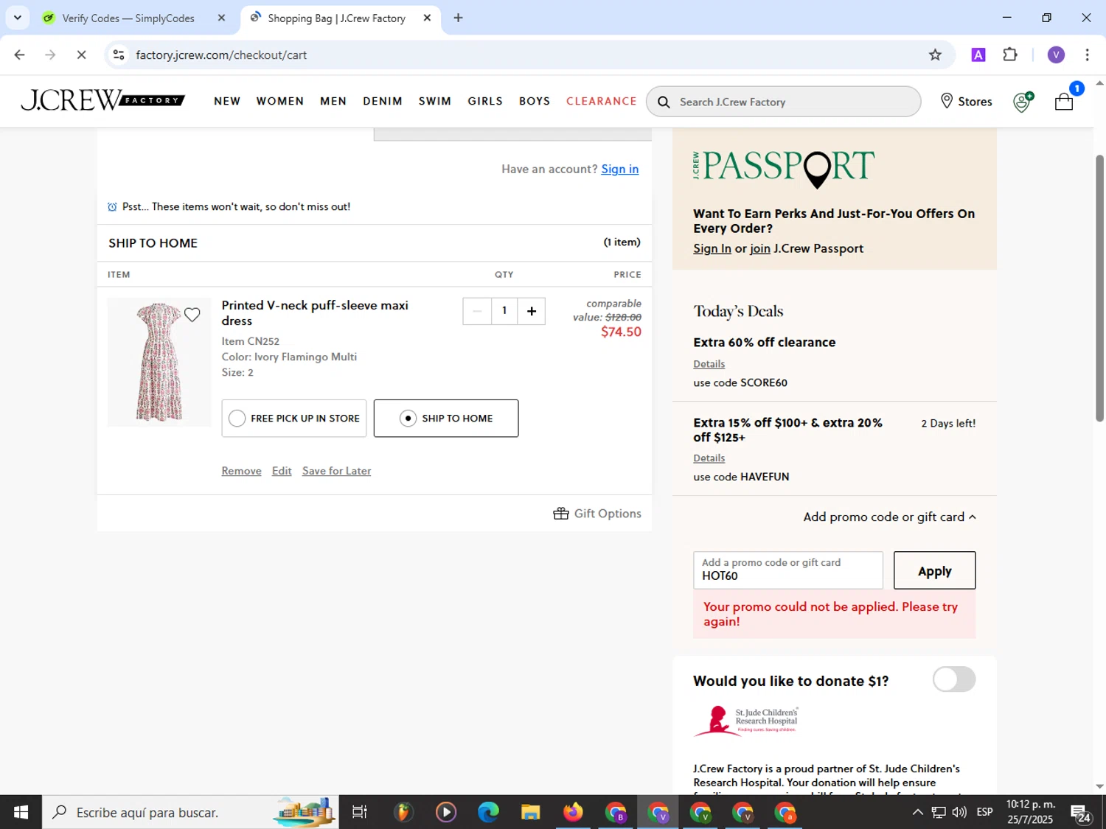
Task: Open File Explorer from taskbar
Action: tap(531, 812)
